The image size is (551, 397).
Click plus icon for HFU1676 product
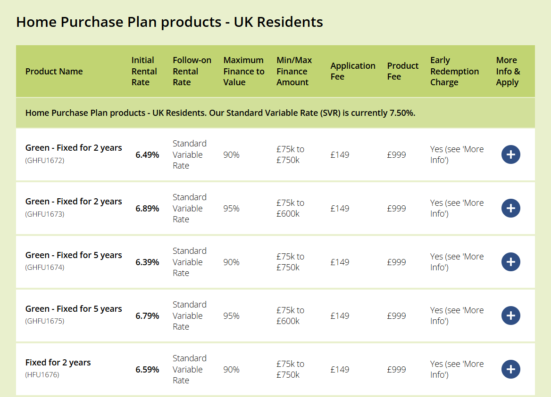click(510, 369)
